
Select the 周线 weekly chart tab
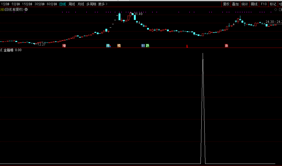pyautogui.click(x=72, y=4)
